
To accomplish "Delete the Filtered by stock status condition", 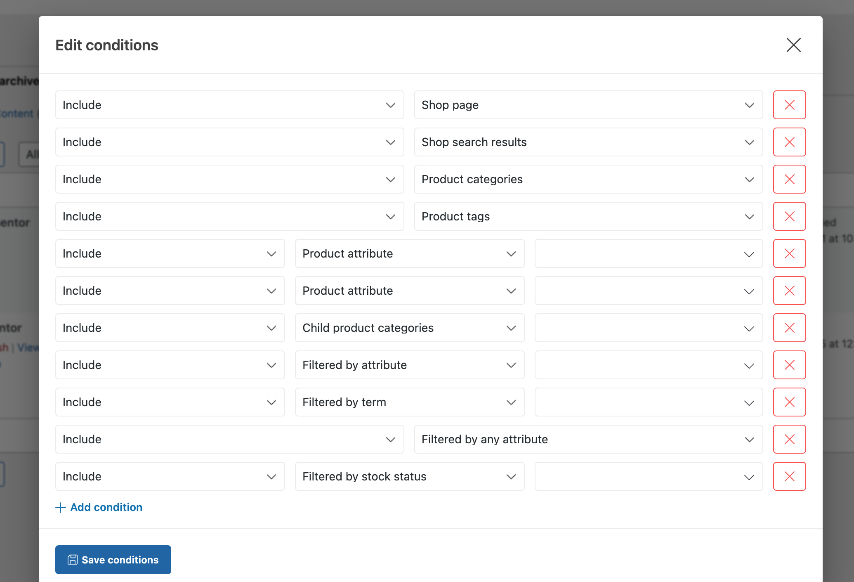I will tap(789, 476).
